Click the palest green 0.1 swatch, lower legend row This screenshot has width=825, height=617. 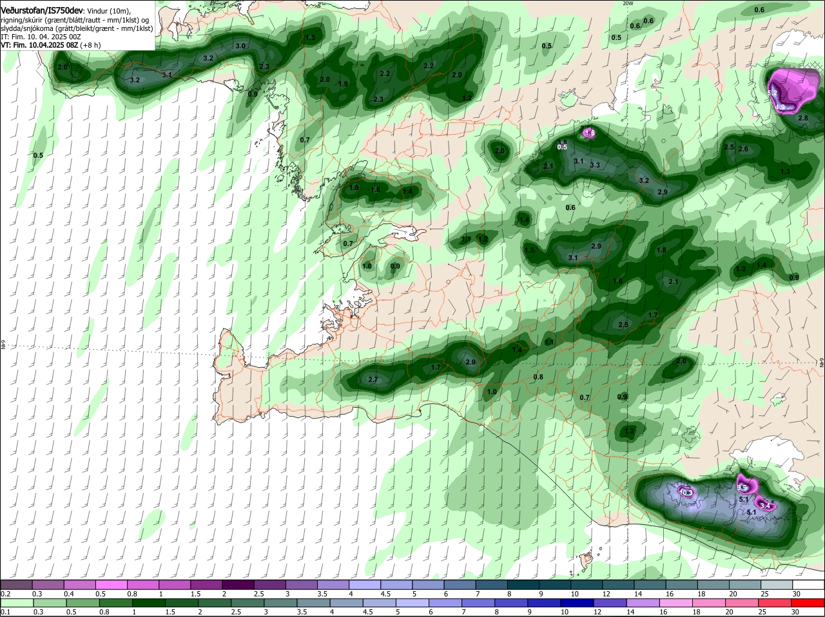click(x=16, y=602)
